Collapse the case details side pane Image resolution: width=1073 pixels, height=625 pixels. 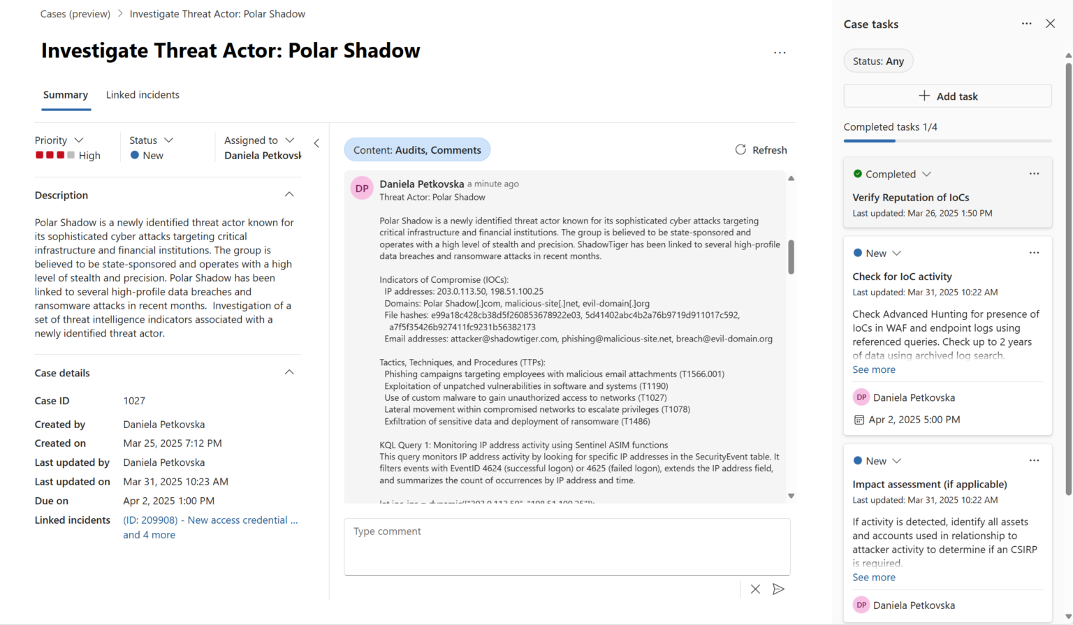coord(316,142)
